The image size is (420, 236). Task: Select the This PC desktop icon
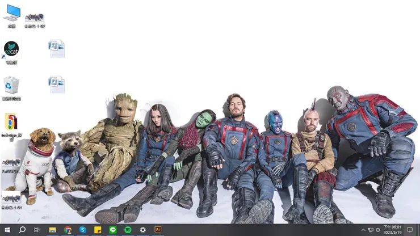pyautogui.click(x=11, y=15)
